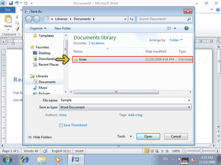Click the Open button
Viewport: 221px width, 165px height.
tap(148, 136)
